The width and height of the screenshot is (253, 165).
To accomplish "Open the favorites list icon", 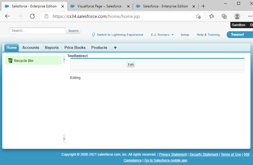I will click(212, 16).
